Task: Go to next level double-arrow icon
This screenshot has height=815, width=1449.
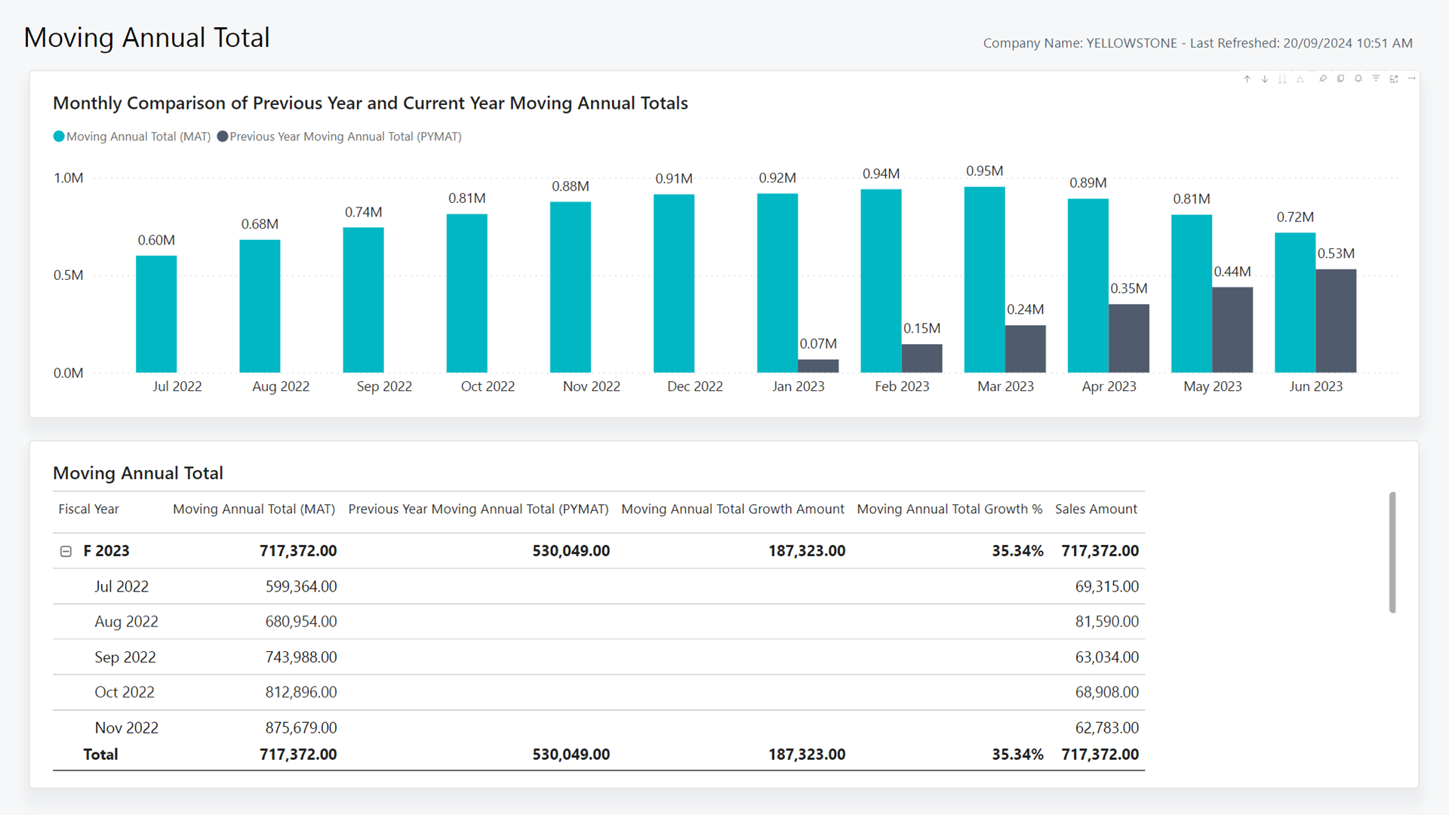Action: (1282, 78)
